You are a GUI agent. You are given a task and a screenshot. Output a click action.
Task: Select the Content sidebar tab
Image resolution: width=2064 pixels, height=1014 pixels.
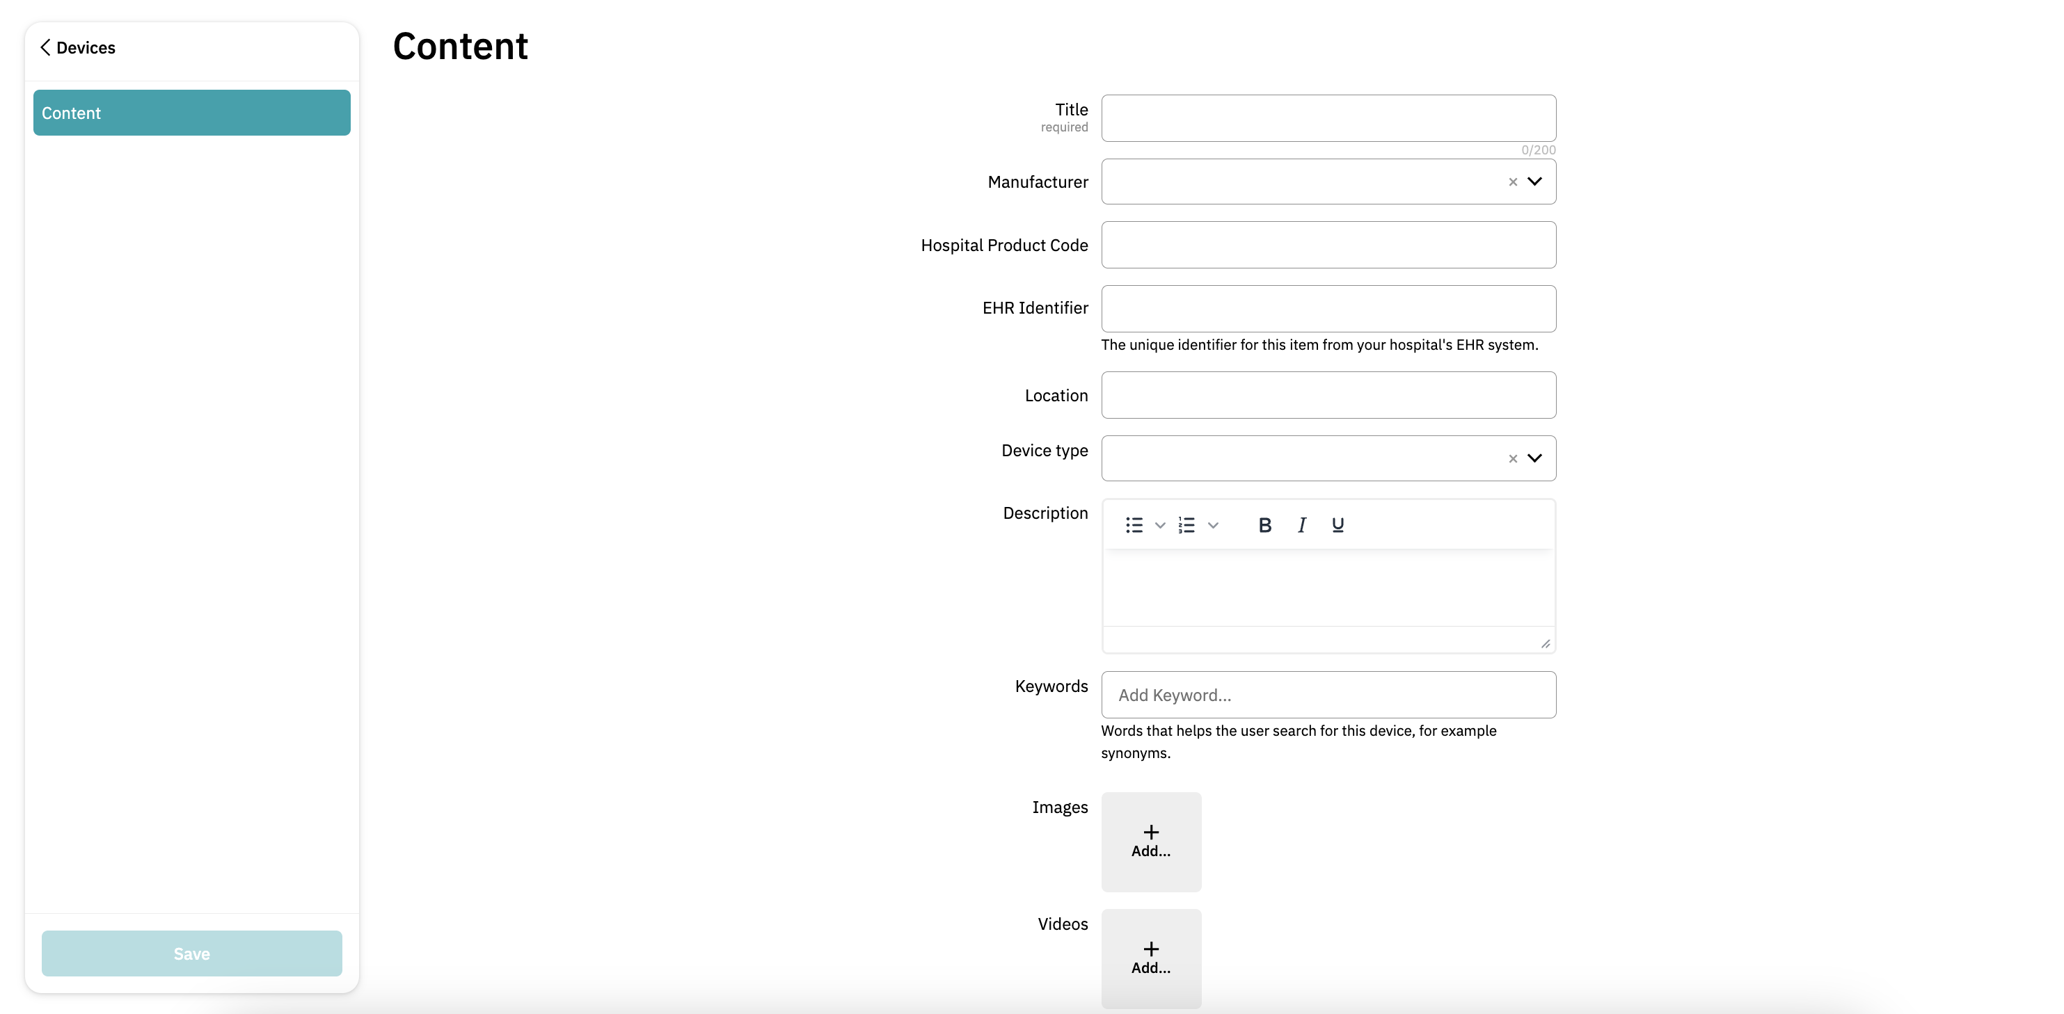pos(191,113)
